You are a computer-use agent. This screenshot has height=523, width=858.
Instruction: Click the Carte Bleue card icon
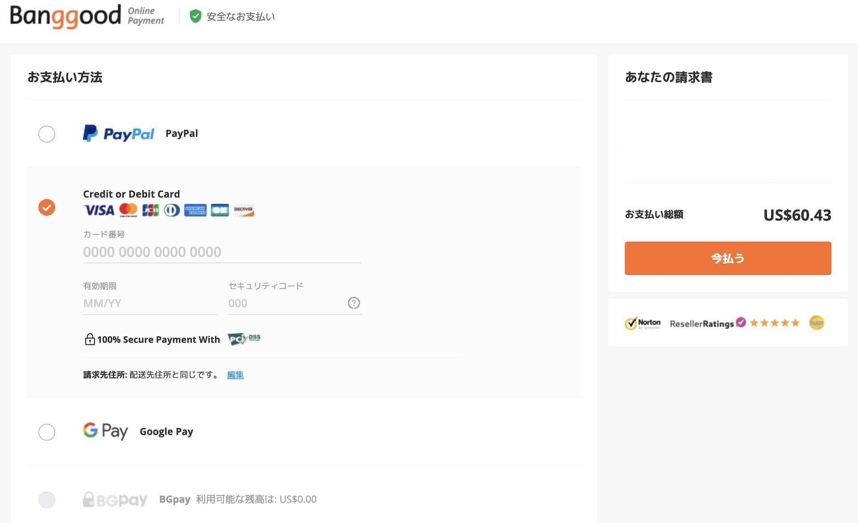pyautogui.click(x=220, y=210)
